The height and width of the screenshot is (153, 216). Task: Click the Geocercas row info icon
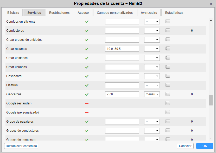[168, 94]
